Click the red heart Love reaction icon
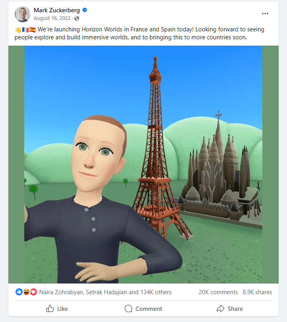The image size is (287, 322). (x=33, y=292)
